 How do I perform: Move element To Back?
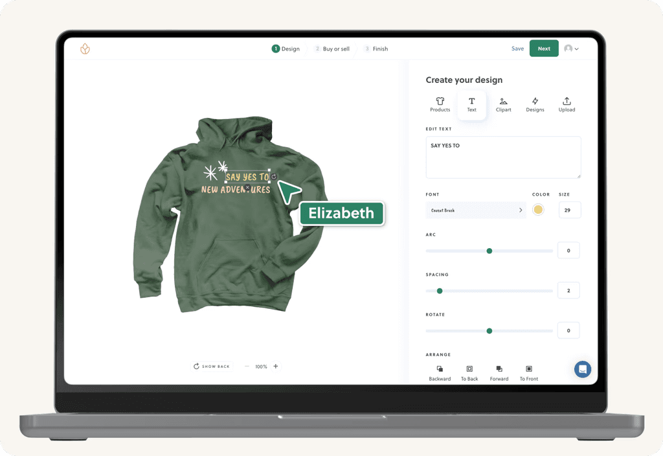[x=469, y=373]
